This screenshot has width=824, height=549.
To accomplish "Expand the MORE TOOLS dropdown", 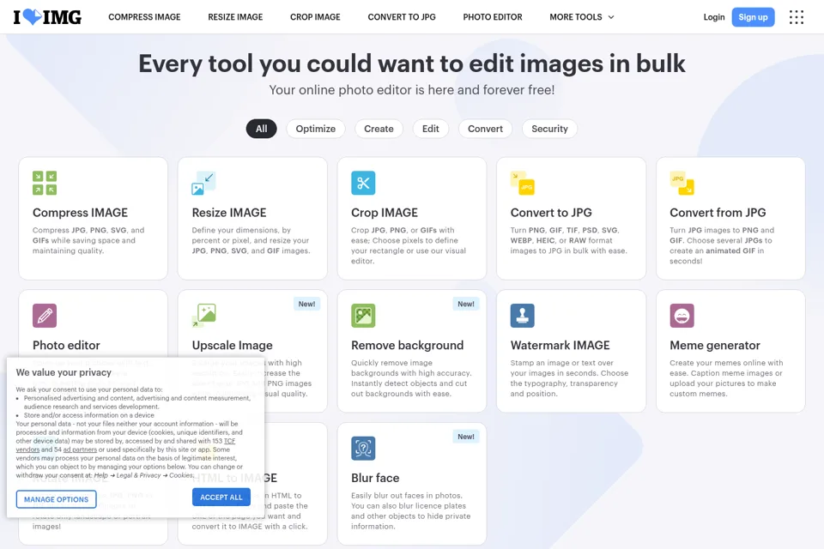I will [582, 17].
